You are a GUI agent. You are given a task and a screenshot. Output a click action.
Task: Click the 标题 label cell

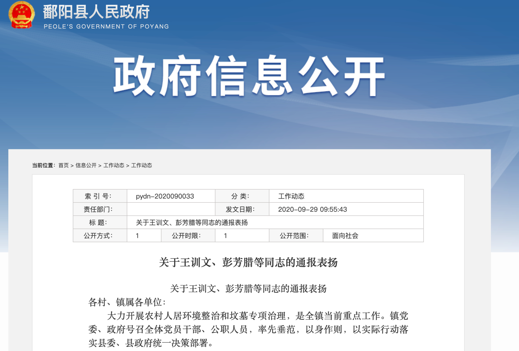[100, 222]
